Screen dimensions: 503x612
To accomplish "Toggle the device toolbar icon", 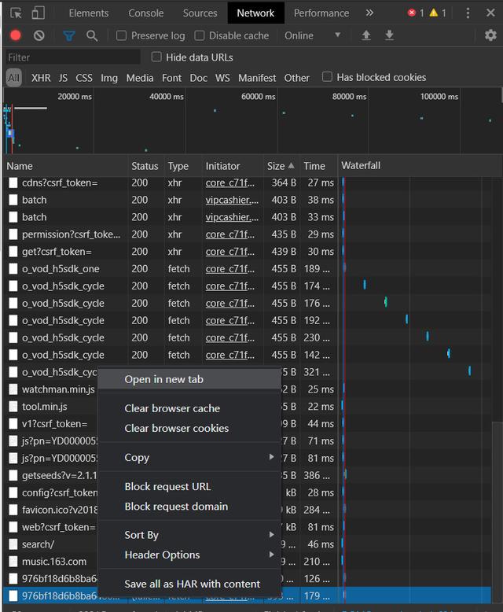I will click(x=39, y=13).
